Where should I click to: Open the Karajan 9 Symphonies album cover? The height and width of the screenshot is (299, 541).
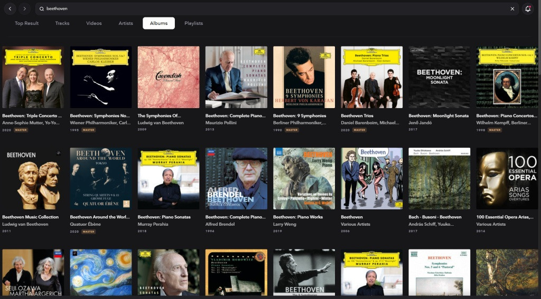[304, 77]
